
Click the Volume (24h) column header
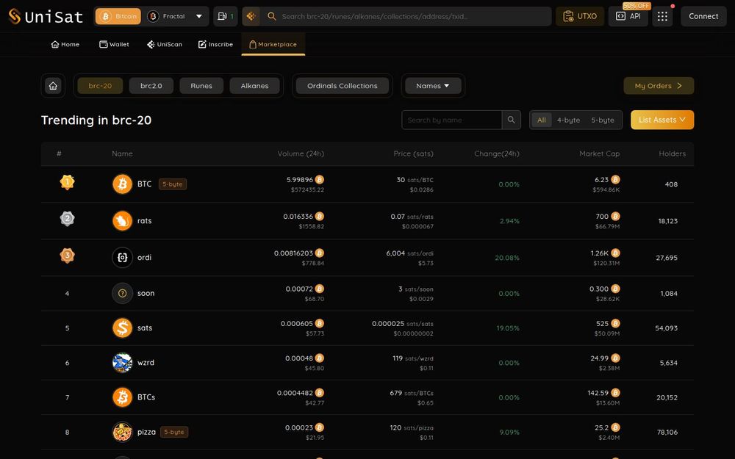coord(301,153)
